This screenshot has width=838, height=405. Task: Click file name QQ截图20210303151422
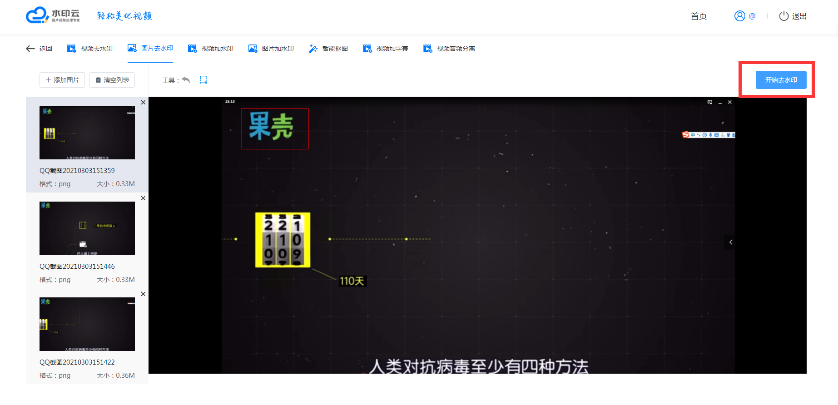pyautogui.click(x=77, y=362)
